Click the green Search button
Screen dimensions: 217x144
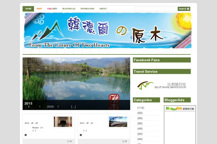click(x=184, y=9)
